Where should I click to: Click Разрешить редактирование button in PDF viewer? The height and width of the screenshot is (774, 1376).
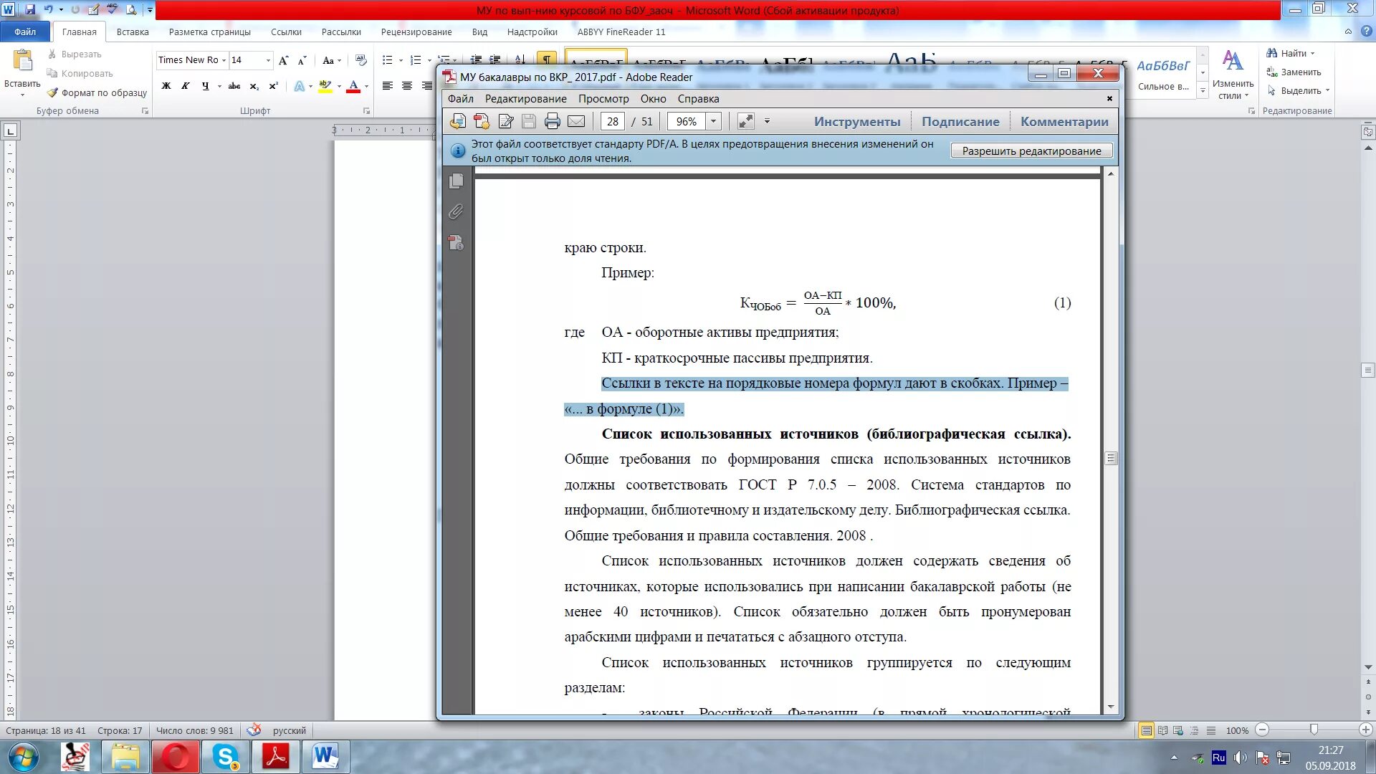pyautogui.click(x=1031, y=150)
